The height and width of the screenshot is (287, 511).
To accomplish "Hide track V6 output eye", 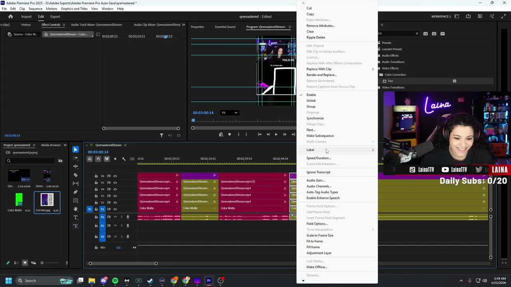I will (115, 176).
